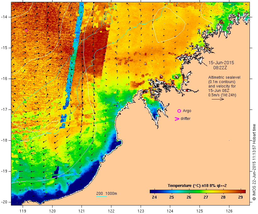Click the '0.5m/s (1kt 24h)' text
Screen dimensions: 258x214
222,95
